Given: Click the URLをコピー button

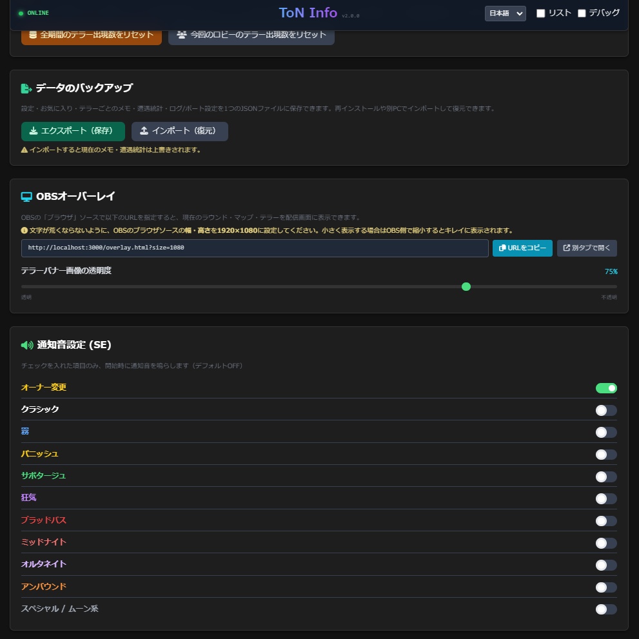Looking at the screenshot, I should [522, 248].
